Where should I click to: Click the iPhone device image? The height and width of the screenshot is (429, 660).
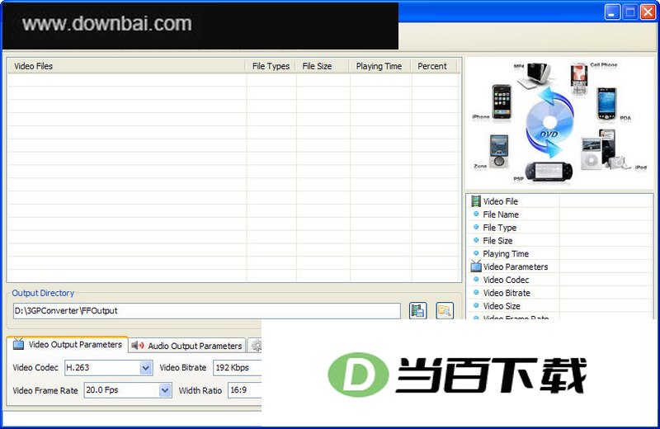point(502,101)
